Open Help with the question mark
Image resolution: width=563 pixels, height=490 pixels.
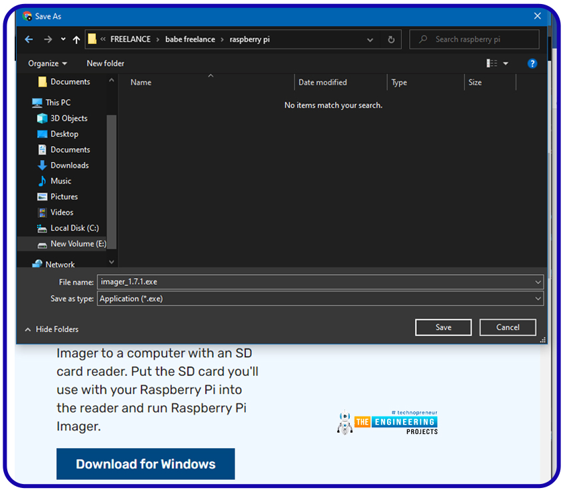pyautogui.click(x=532, y=63)
